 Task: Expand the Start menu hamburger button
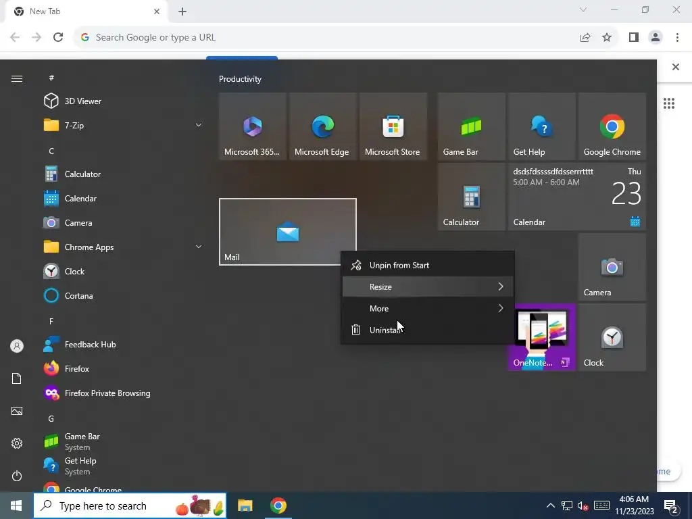[17, 78]
